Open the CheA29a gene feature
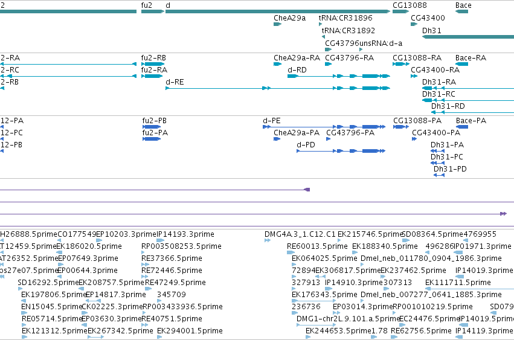 pos(277,24)
